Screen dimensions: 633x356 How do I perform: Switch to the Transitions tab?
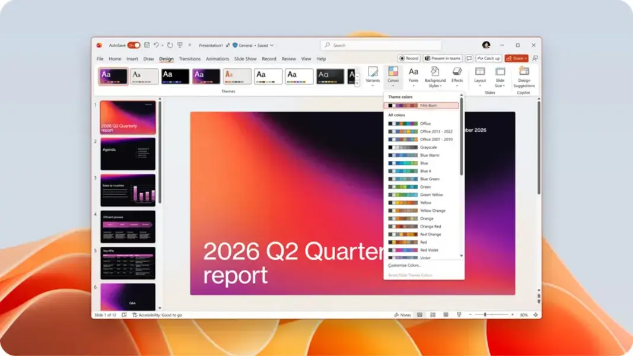point(190,59)
